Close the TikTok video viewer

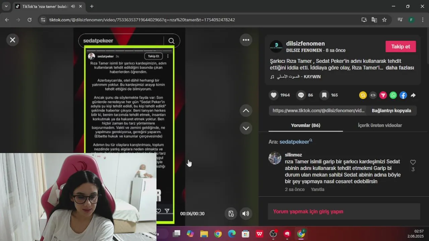point(12,40)
